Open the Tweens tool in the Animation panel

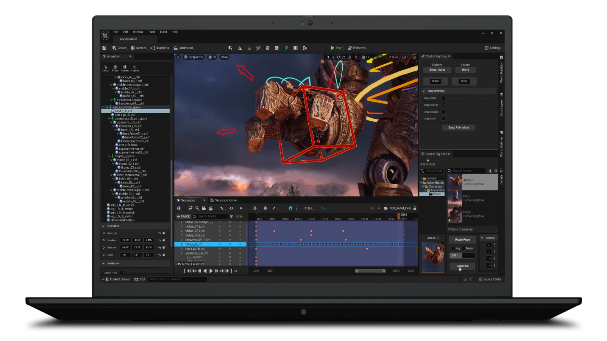(x=125, y=68)
